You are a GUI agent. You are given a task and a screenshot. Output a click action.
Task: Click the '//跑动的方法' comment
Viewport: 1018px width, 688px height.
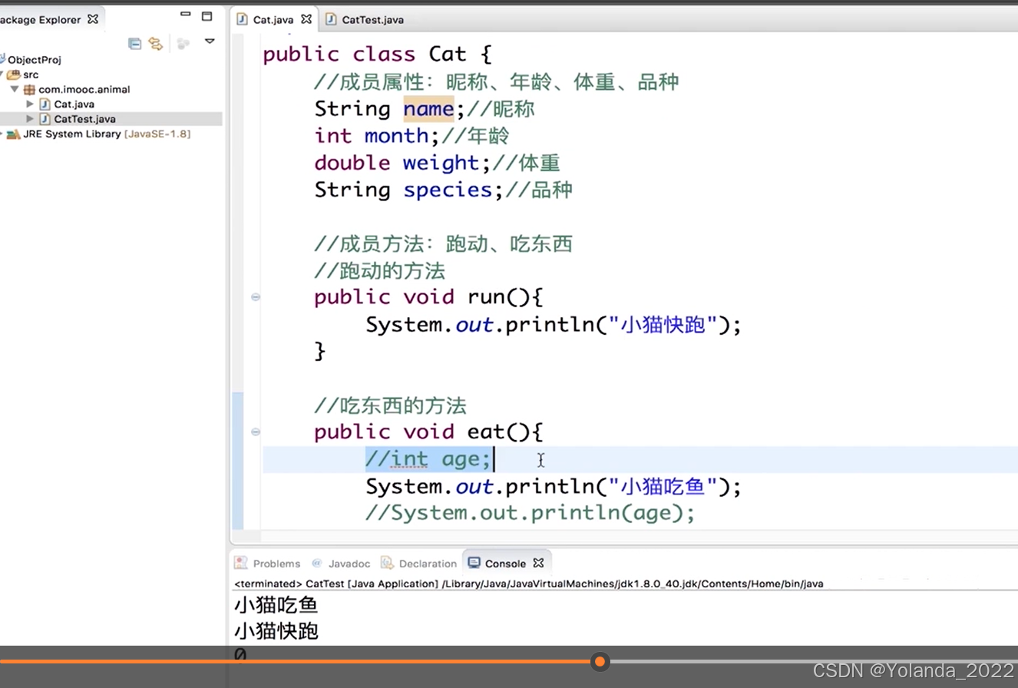pos(379,270)
